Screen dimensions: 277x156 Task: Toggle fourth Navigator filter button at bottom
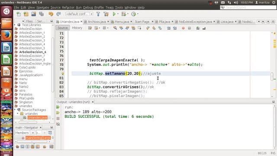pyautogui.click(x=33, y=146)
